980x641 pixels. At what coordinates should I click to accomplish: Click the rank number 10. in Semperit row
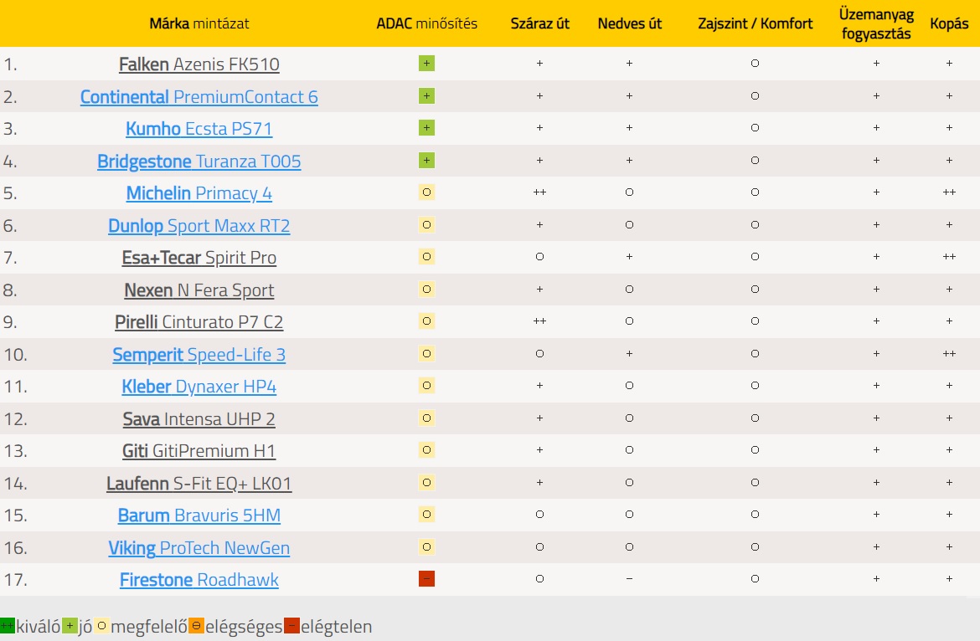pyautogui.click(x=15, y=355)
